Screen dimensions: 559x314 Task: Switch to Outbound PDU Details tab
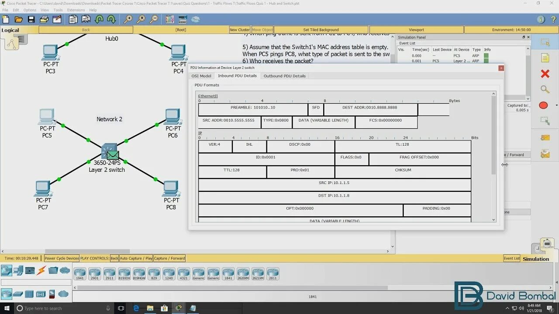pos(284,76)
